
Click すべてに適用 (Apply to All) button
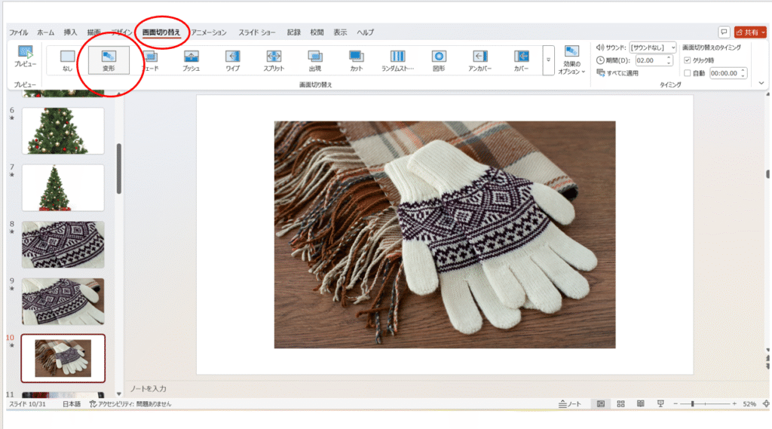(x=618, y=73)
